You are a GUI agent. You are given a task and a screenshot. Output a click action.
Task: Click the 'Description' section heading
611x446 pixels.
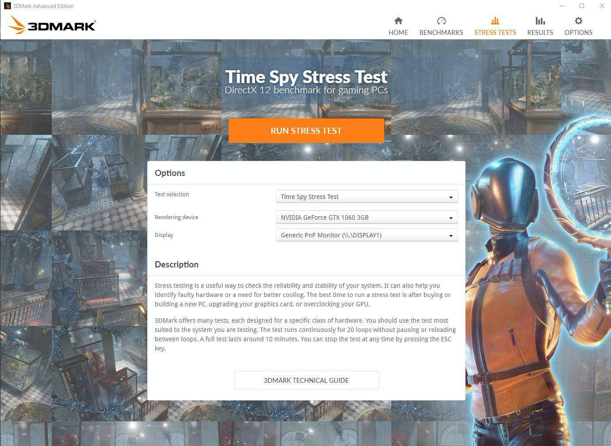point(176,264)
